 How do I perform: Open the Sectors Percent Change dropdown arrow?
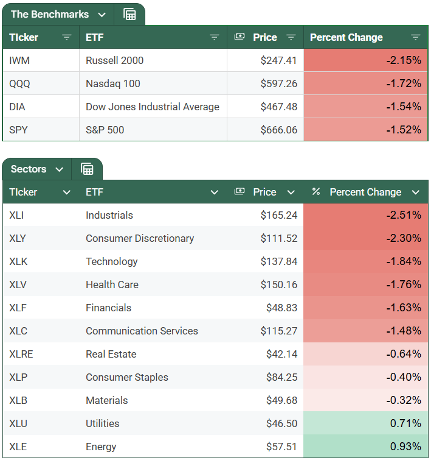tap(416, 192)
